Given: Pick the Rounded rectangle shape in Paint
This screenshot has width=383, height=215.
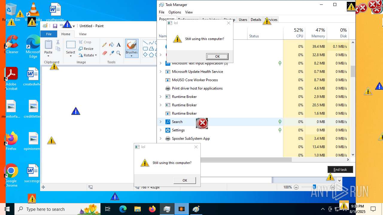Looking at the screenshot, I should pyautogui.click(x=145, y=49).
